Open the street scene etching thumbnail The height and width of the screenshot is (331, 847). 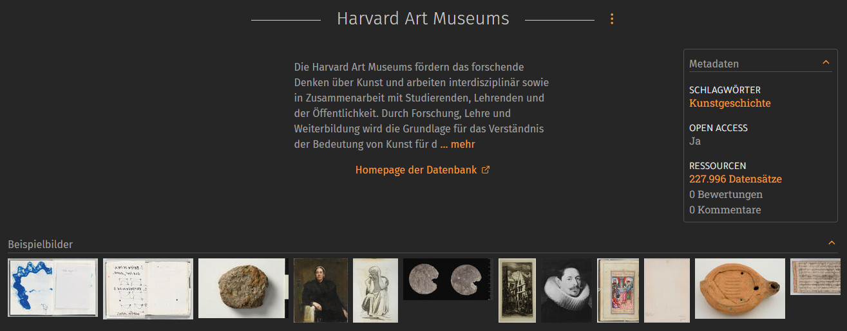click(x=517, y=291)
